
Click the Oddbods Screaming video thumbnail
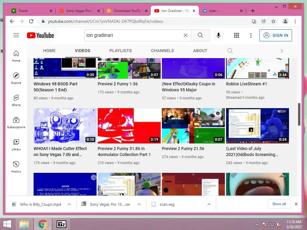[x=258, y=126]
